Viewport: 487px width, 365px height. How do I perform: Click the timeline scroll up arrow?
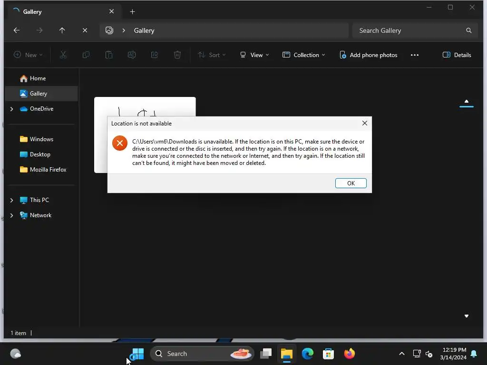point(467,101)
